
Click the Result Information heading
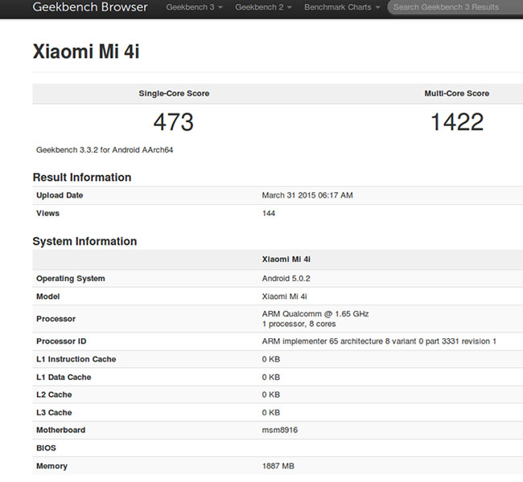[x=82, y=178]
